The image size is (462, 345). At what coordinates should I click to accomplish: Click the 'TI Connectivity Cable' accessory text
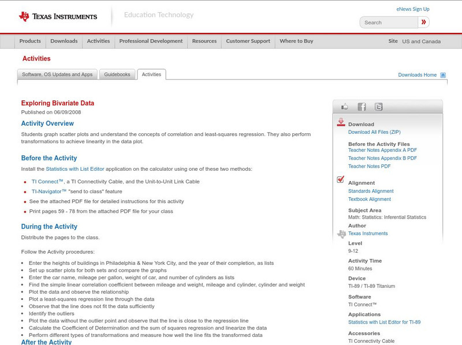point(371,341)
